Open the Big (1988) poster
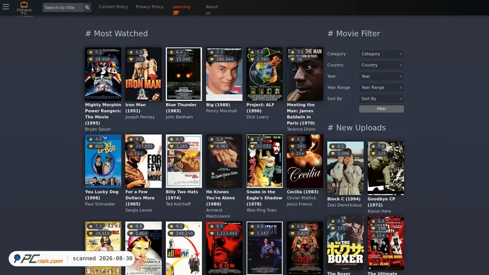This screenshot has width=489, height=275. pos(224,74)
